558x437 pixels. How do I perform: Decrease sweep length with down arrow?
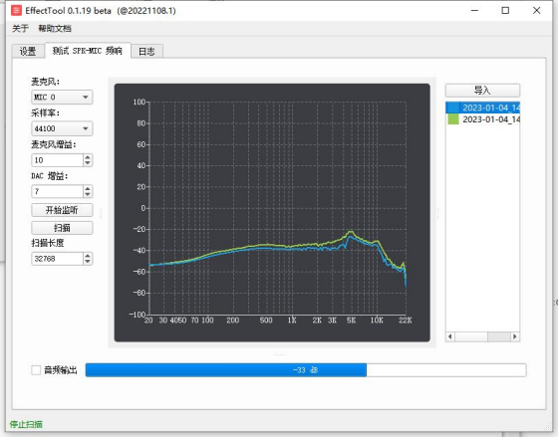pos(88,262)
